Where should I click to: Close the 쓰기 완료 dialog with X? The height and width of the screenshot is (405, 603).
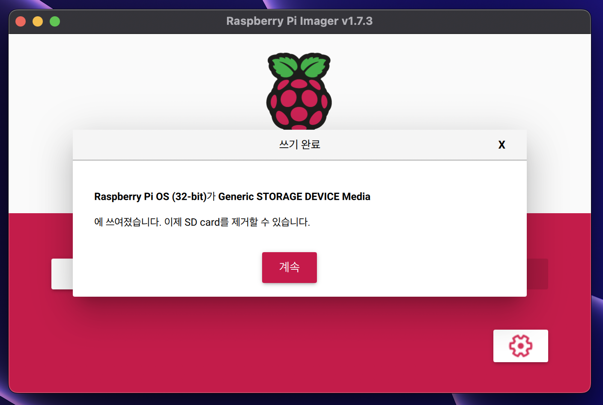tap(502, 145)
